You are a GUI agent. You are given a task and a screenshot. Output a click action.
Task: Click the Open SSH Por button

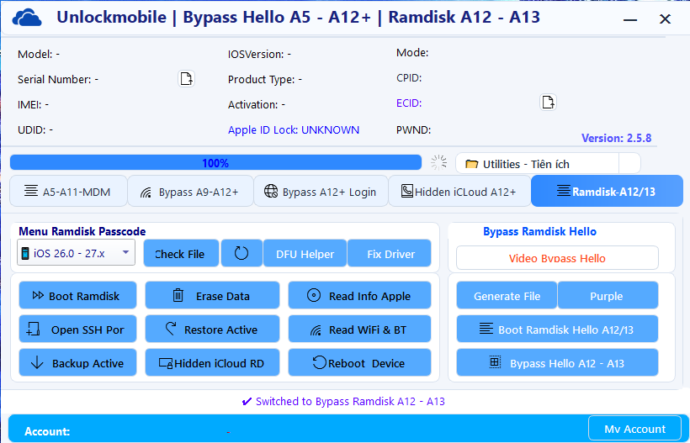(77, 330)
